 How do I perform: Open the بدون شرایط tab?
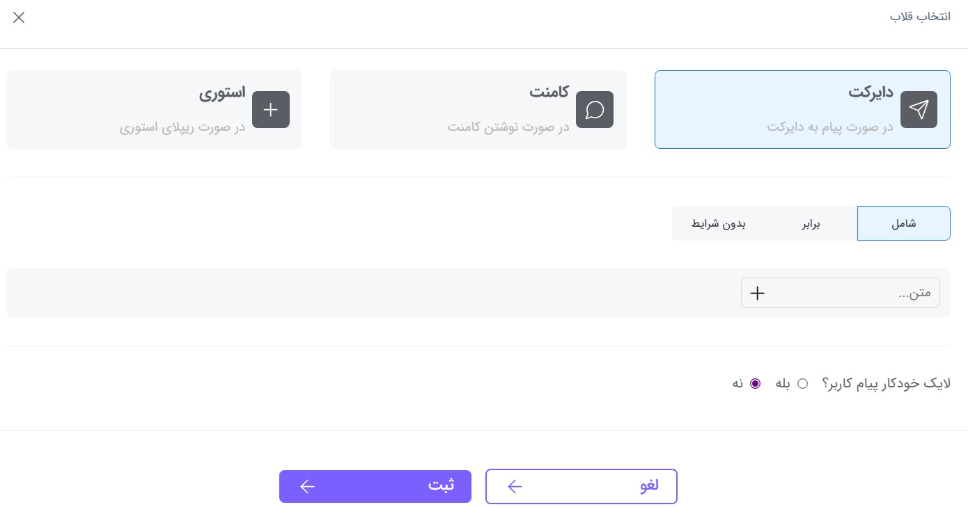click(x=719, y=223)
